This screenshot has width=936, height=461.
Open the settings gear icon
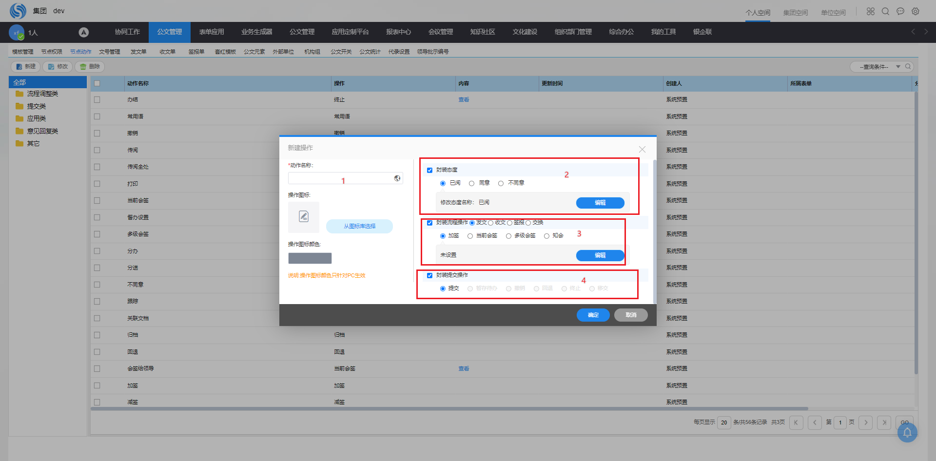(916, 11)
